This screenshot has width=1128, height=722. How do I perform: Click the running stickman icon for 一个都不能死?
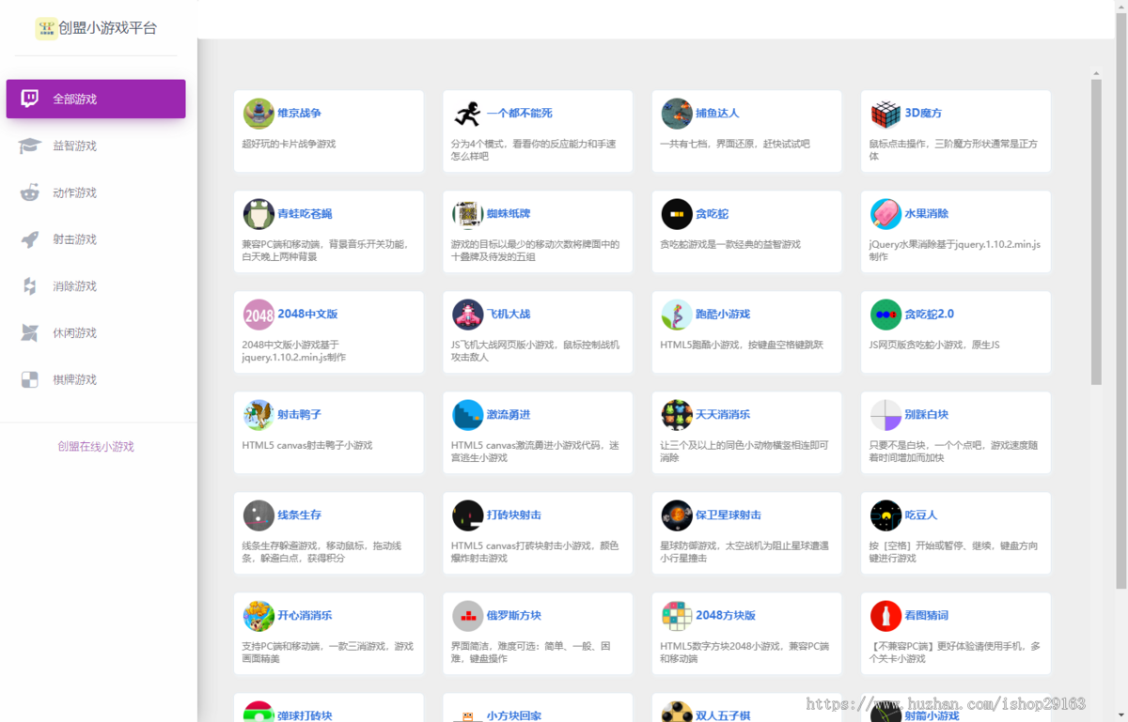click(467, 114)
